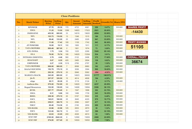
Task: Select the Share/IPO column header
Action: (x=119, y=22)
